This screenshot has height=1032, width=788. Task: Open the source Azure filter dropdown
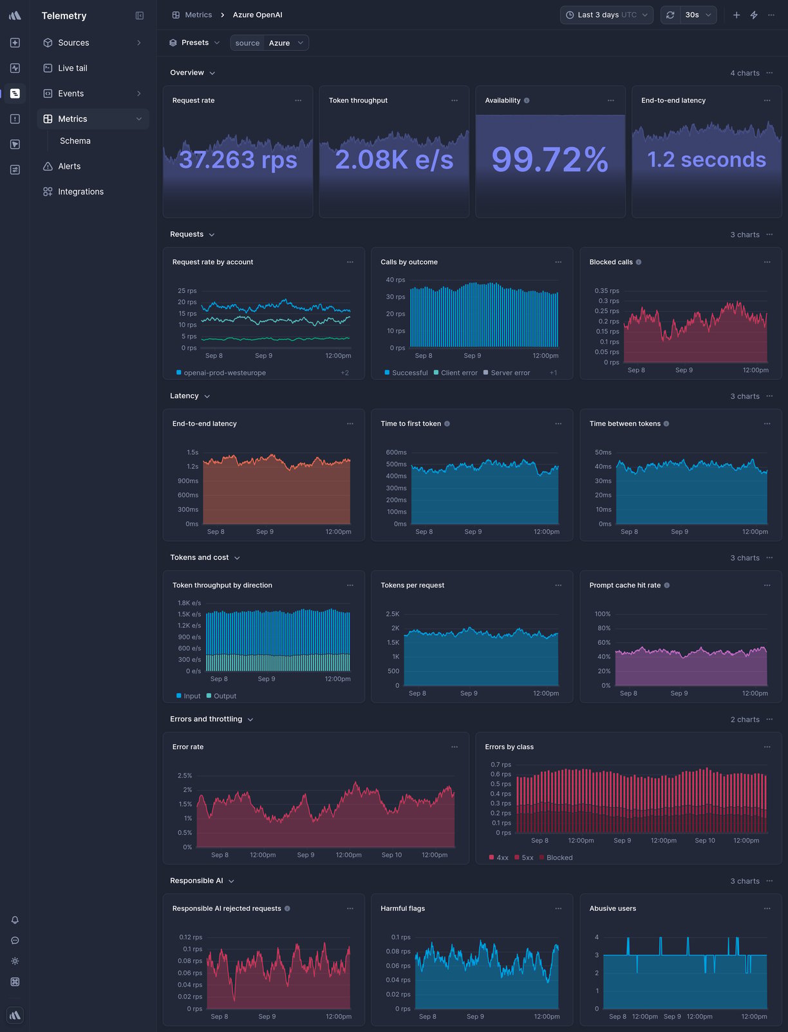[x=269, y=43]
